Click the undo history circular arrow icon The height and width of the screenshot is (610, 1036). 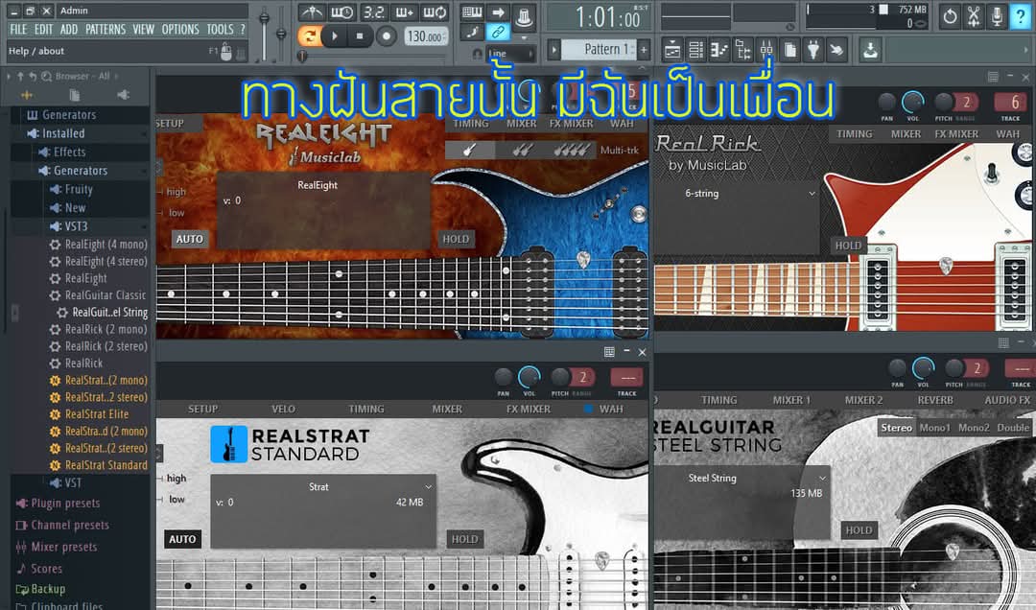point(950,16)
